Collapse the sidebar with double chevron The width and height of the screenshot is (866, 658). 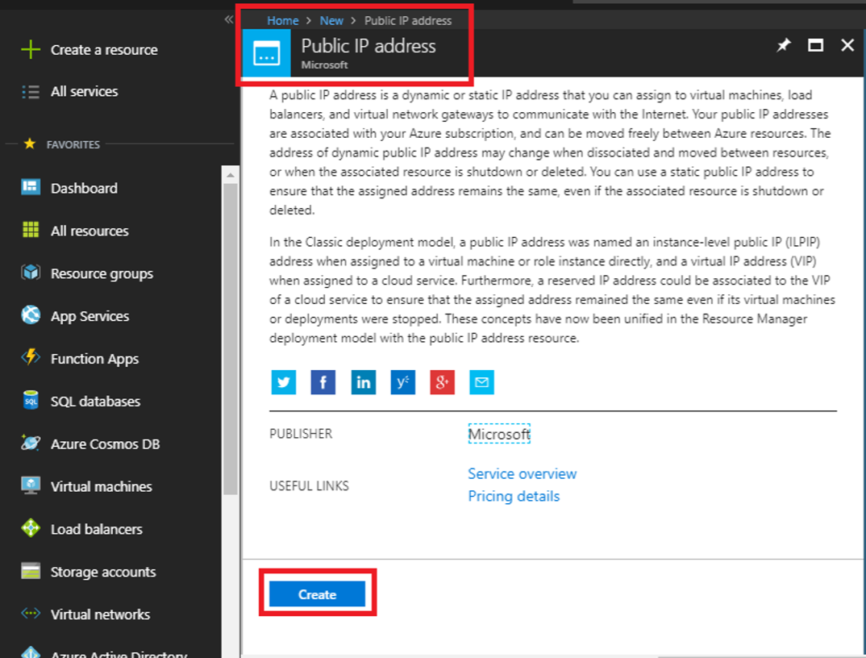click(x=229, y=20)
